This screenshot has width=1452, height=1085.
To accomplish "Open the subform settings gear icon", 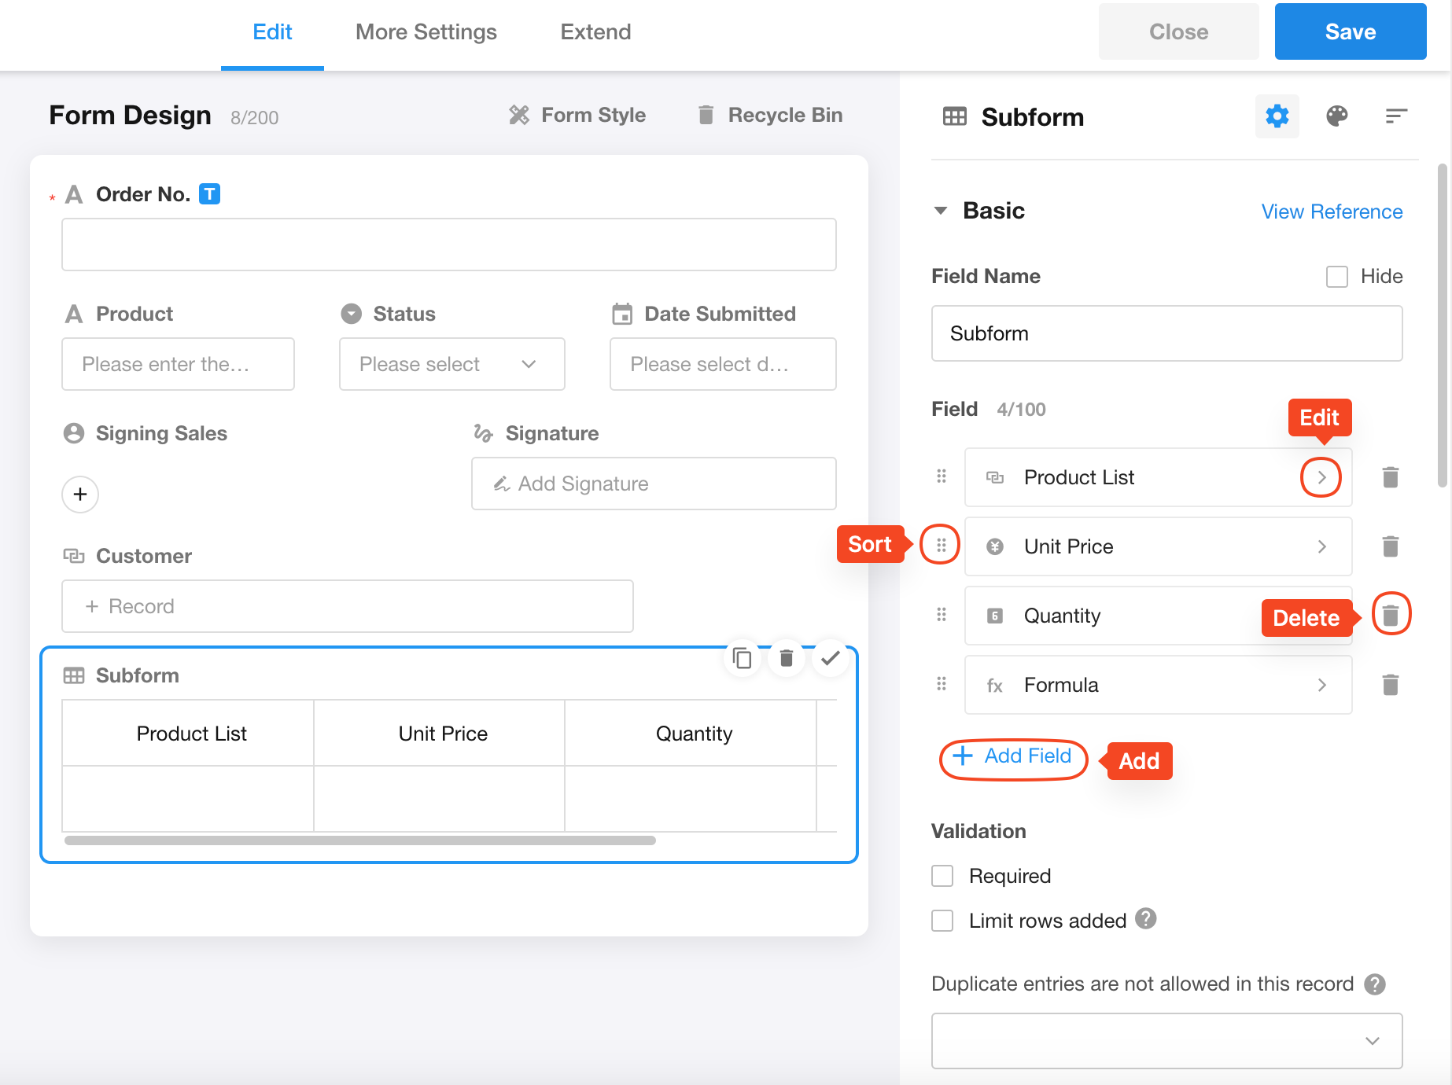I will (1277, 116).
